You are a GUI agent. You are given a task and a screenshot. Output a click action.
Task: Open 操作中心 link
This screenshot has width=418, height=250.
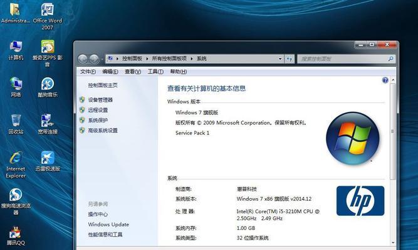click(98, 214)
